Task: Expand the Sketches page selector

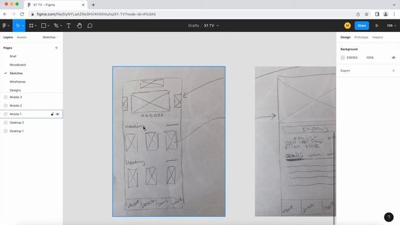Action: coord(51,37)
